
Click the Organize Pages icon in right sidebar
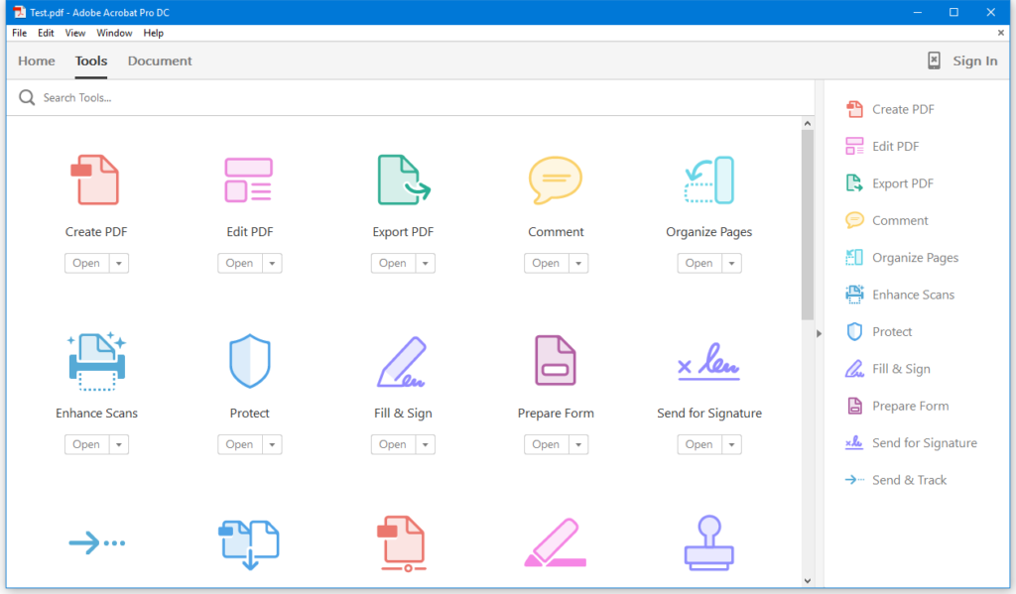(854, 257)
